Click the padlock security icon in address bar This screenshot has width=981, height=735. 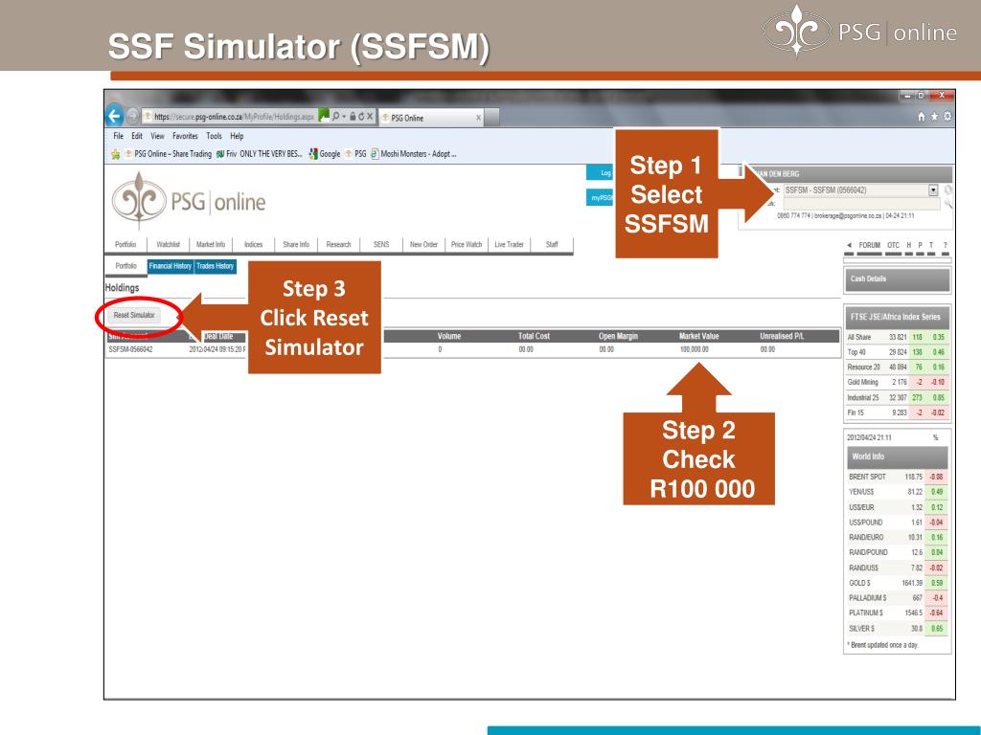[x=353, y=116]
